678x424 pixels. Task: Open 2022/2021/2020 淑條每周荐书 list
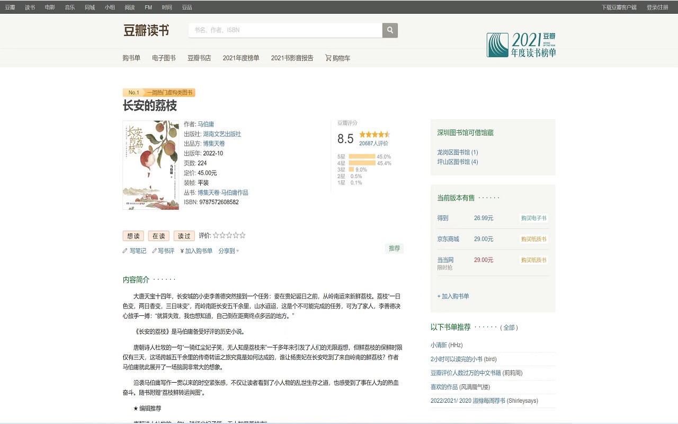468,401
